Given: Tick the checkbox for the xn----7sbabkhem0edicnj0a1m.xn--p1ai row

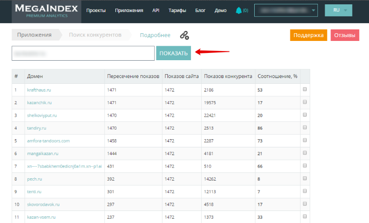Looking at the screenshot, I should (305, 166).
